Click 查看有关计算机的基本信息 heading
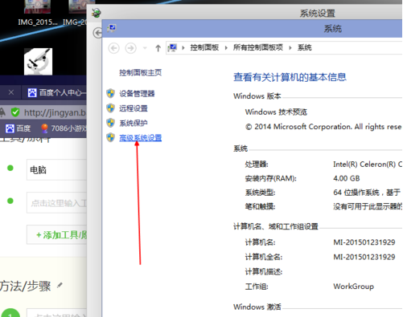Viewport: 403px width, 317px height. point(290,77)
